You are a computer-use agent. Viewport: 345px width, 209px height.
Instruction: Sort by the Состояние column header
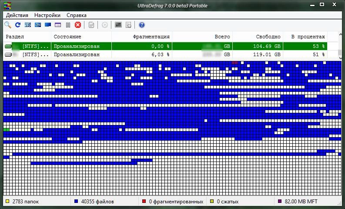click(x=81, y=37)
